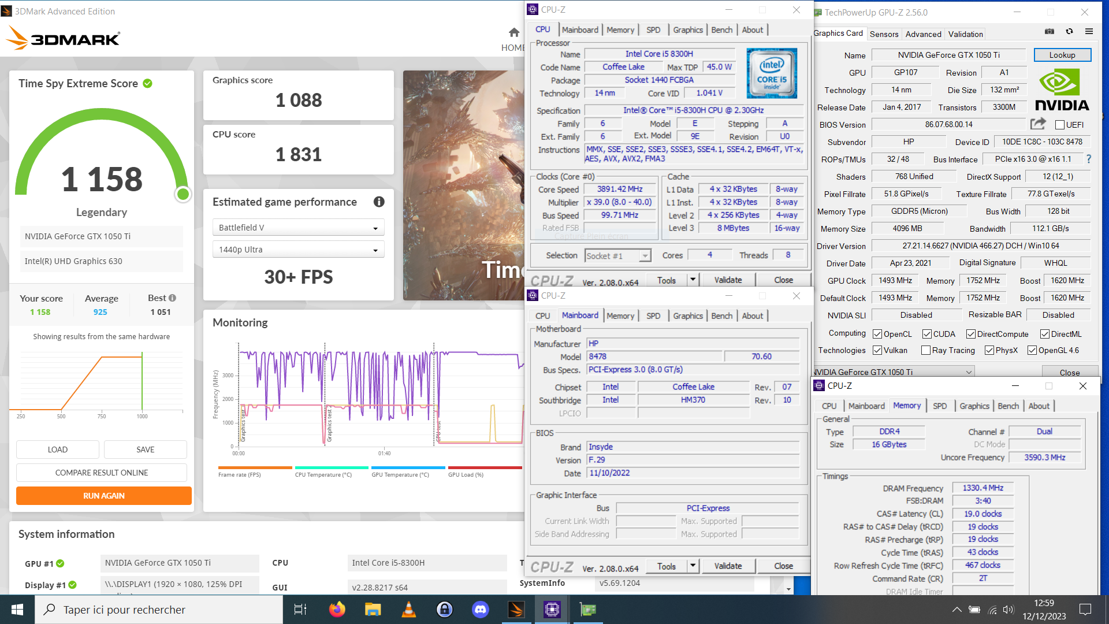Take screenshot with GPU-Z camera icon
Screen dimensions: 1109x624
[1050, 32]
